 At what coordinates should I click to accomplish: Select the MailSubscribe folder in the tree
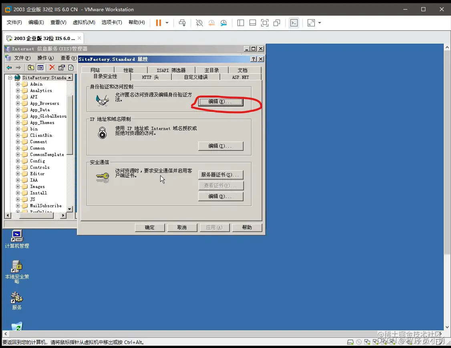coord(46,206)
